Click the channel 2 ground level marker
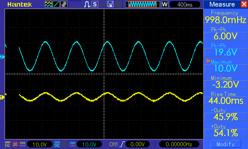The image size is (248, 149). coord(2,57)
